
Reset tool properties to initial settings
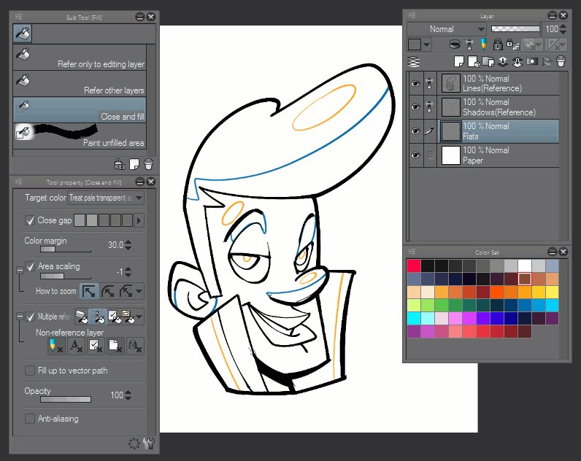pos(134,443)
